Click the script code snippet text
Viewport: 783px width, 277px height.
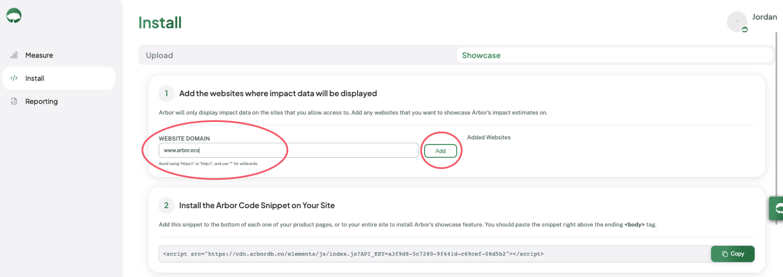point(353,254)
